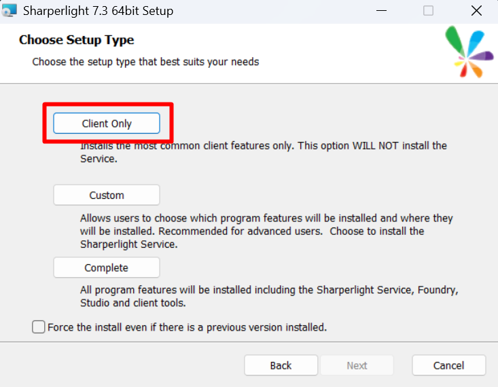The image size is (498, 387).
Task: Choose the Client Only setup type
Action: coord(107,124)
